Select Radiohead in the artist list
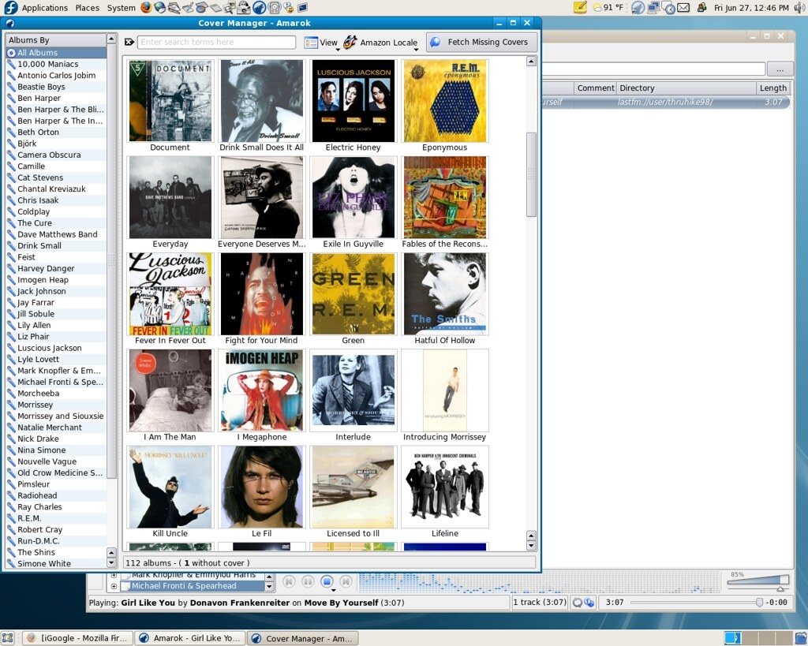The width and height of the screenshot is (808, 646). click(56, 495)
